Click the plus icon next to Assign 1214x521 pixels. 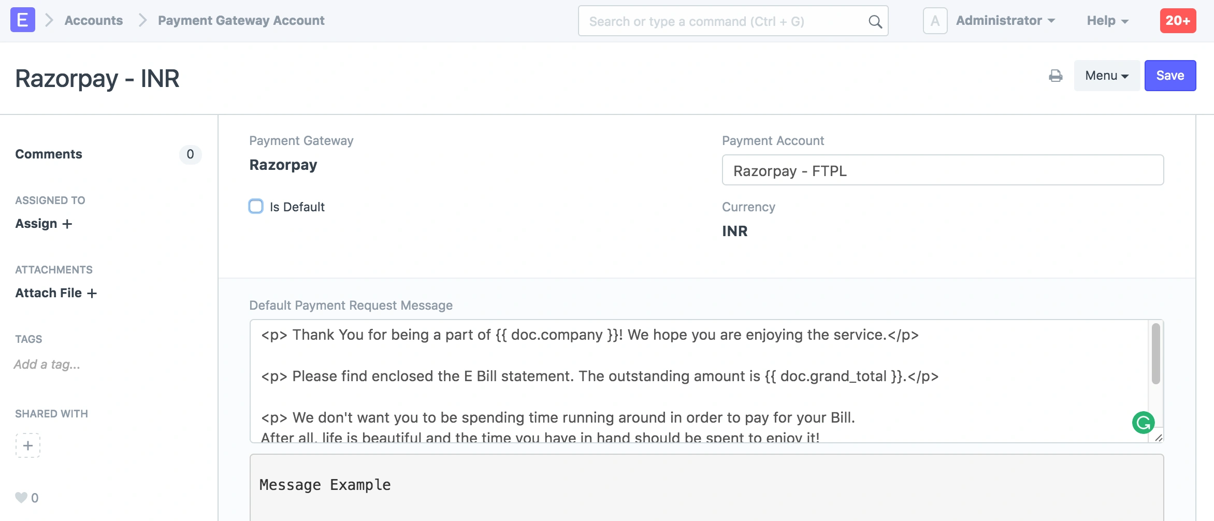coord(67,224)
